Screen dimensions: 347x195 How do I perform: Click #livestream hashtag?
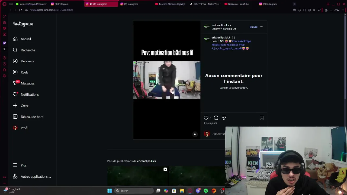point(219,45)
